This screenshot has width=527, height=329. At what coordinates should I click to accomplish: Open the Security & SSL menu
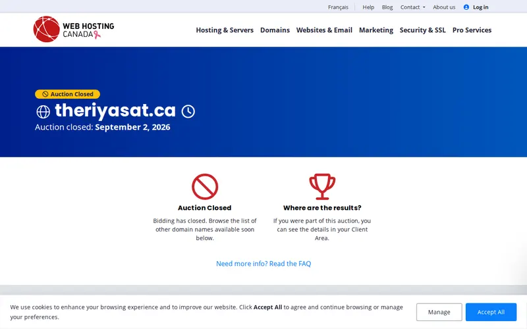(x=422, y=30)
